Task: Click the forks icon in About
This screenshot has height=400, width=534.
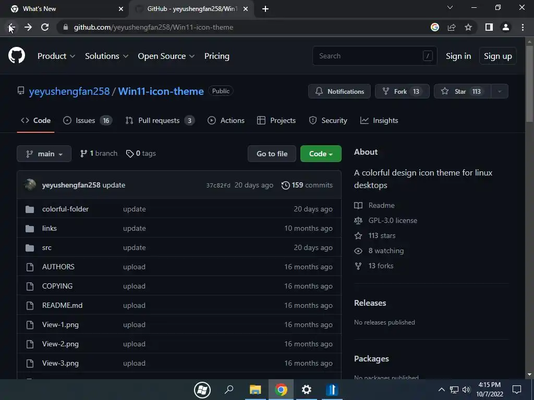Action: point(358,266)
